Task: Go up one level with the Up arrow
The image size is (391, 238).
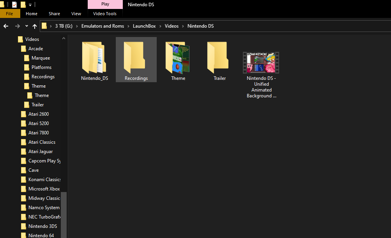Action: [35, 26]
